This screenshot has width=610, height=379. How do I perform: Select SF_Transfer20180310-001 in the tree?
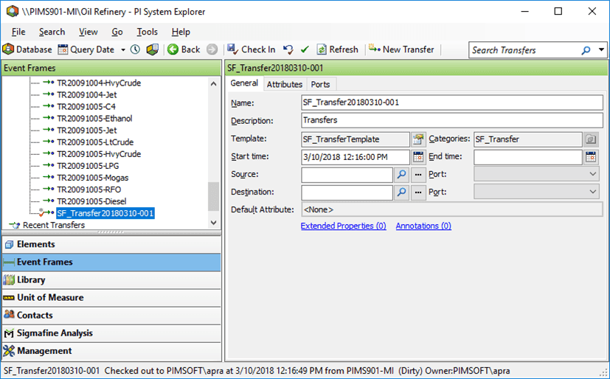105,213
